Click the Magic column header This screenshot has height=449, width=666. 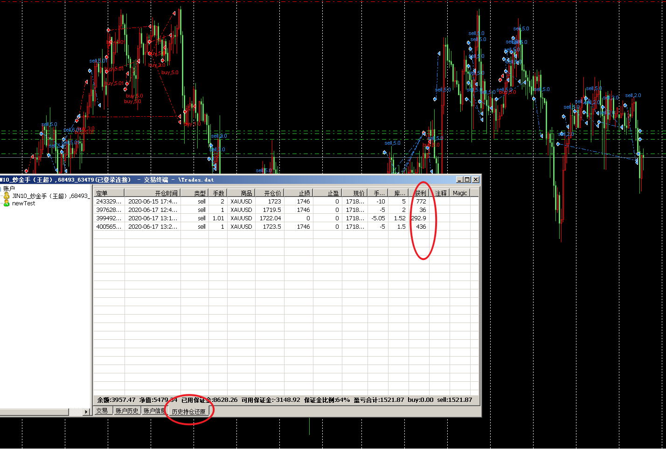(459, 193)
